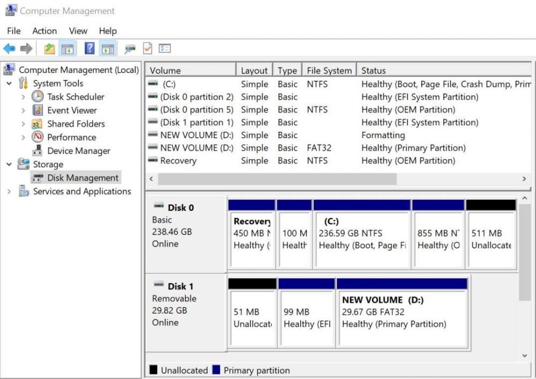Click the black Unallocated legend swatch
The width and height of the screenshot is (536, 379).
point(153,370)
